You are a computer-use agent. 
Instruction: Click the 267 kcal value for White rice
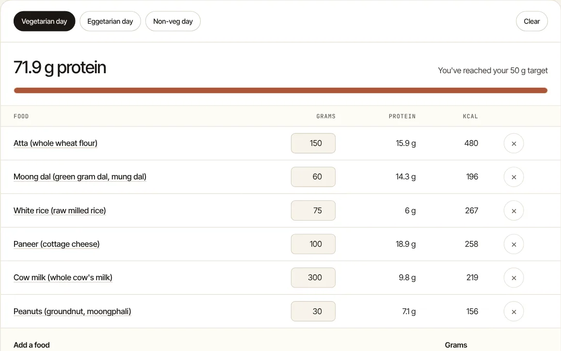(472, 210)
